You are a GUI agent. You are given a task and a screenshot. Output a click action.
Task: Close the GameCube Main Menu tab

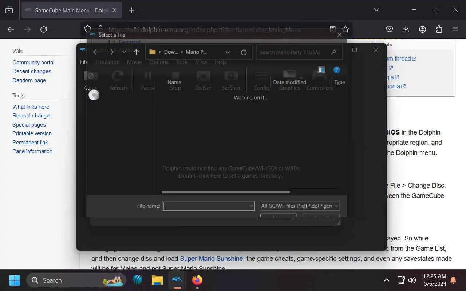point(114,10)
